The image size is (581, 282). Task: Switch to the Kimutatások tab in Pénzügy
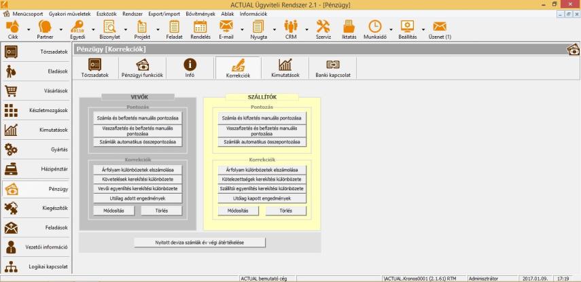(285, 68)
